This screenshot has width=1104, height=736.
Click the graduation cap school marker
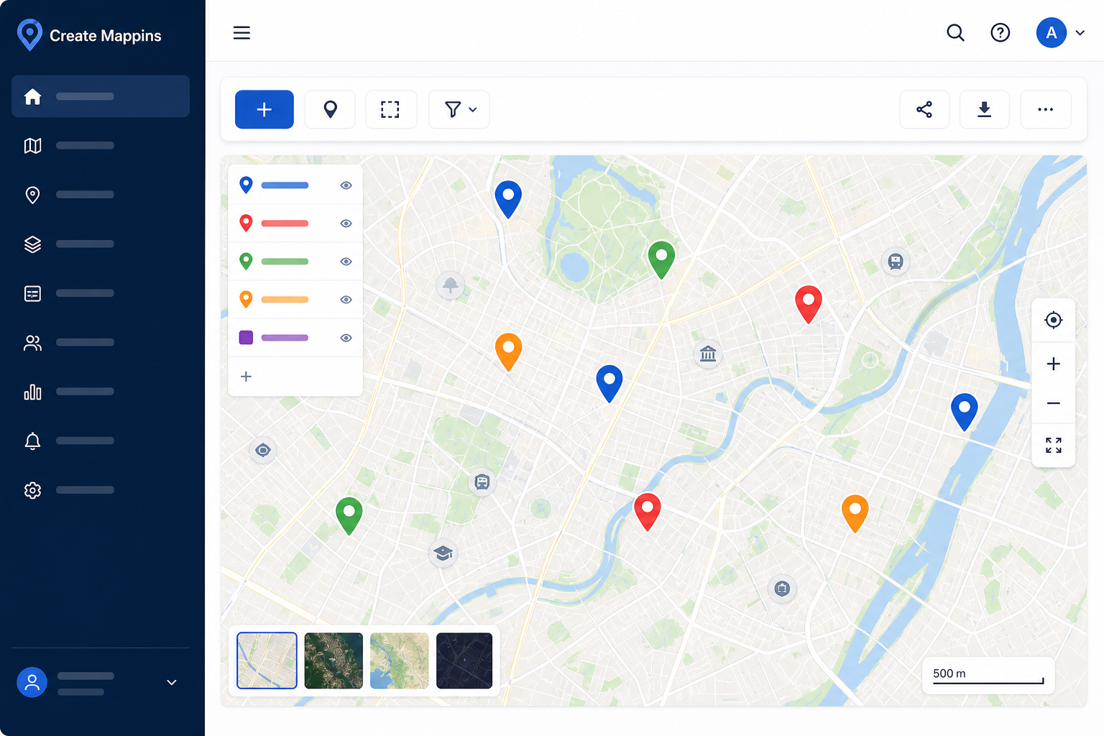pyautogui.click(x=443, y=553)
